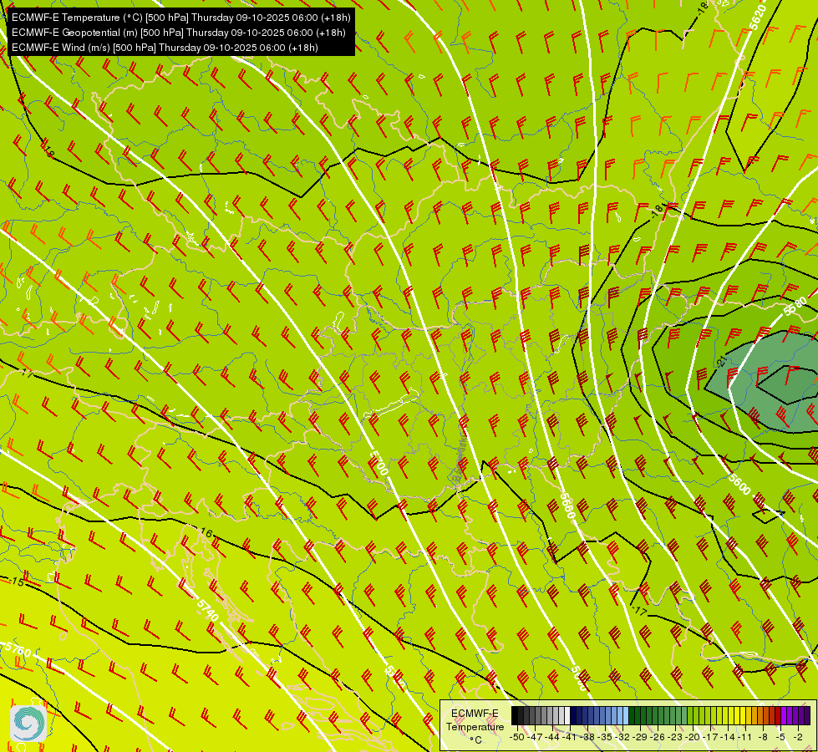The height and width of the screenshot is (752, 818).
Task: Click the -29 colorbar tick label
Action: click(640, 737)
